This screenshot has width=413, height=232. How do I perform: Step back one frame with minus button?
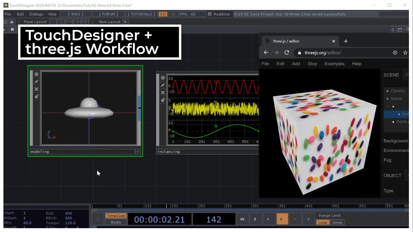pyautogui.click(x=295, y=219)
